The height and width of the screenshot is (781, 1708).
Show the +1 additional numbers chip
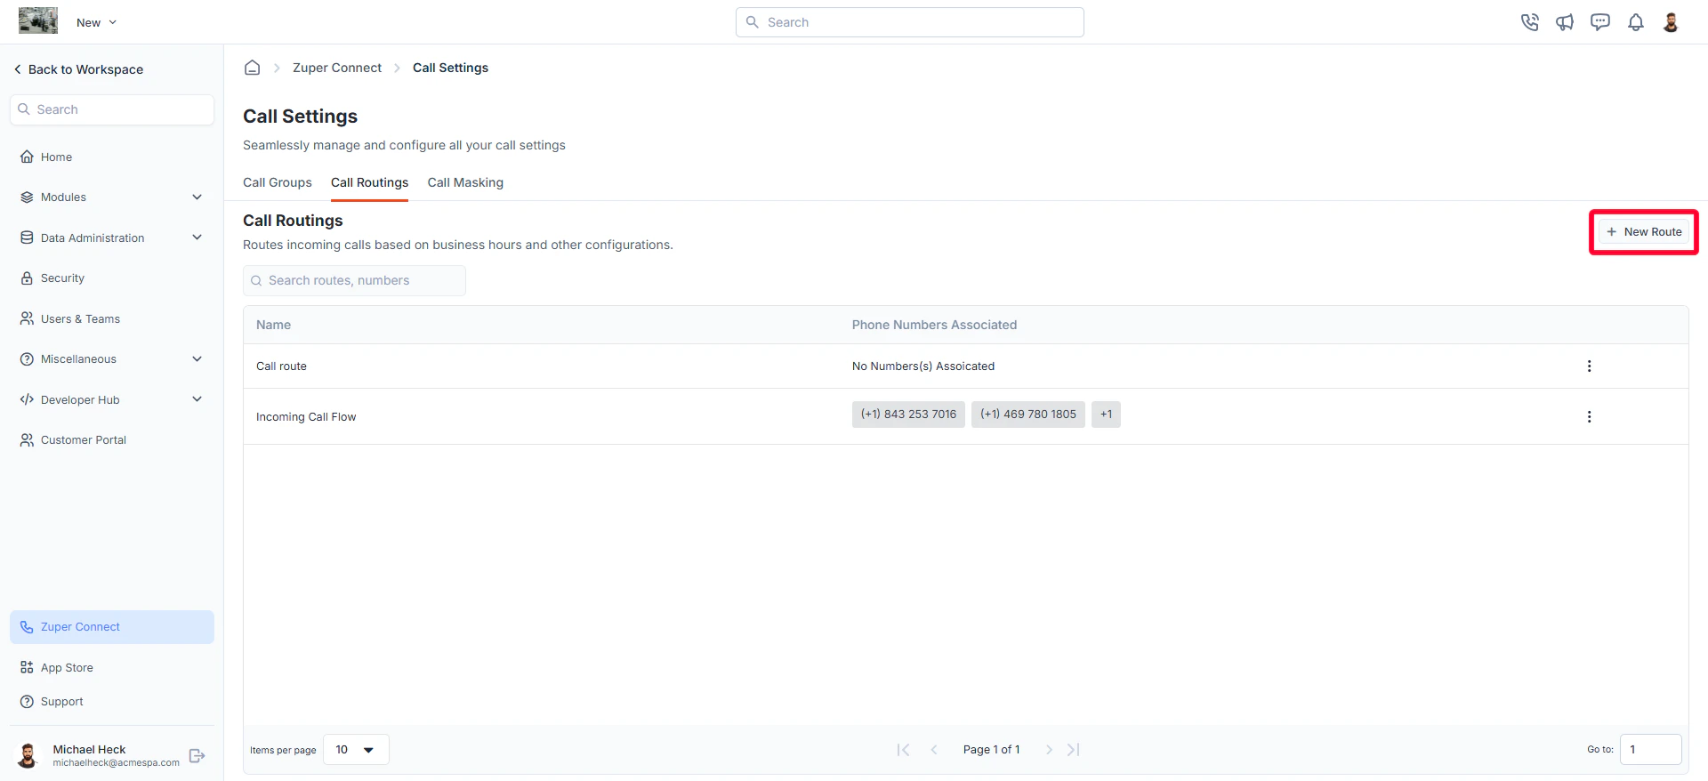click(1106, 415)
